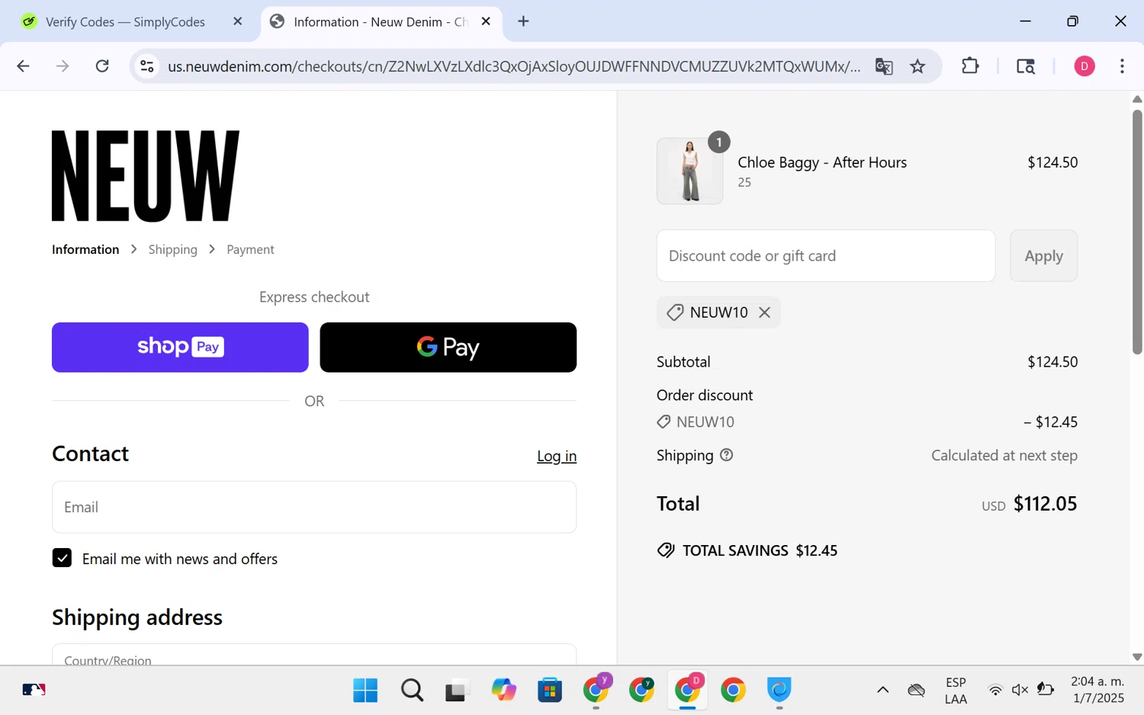Viewport: 1144px width, 715px height.
Task: Open Chloe Baggy product thumbnail
Action: point(690,171)
